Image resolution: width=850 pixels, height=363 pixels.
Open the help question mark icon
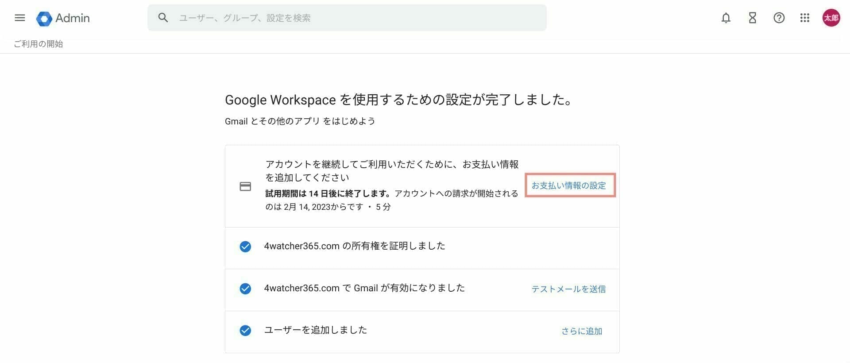pos(779,18)
